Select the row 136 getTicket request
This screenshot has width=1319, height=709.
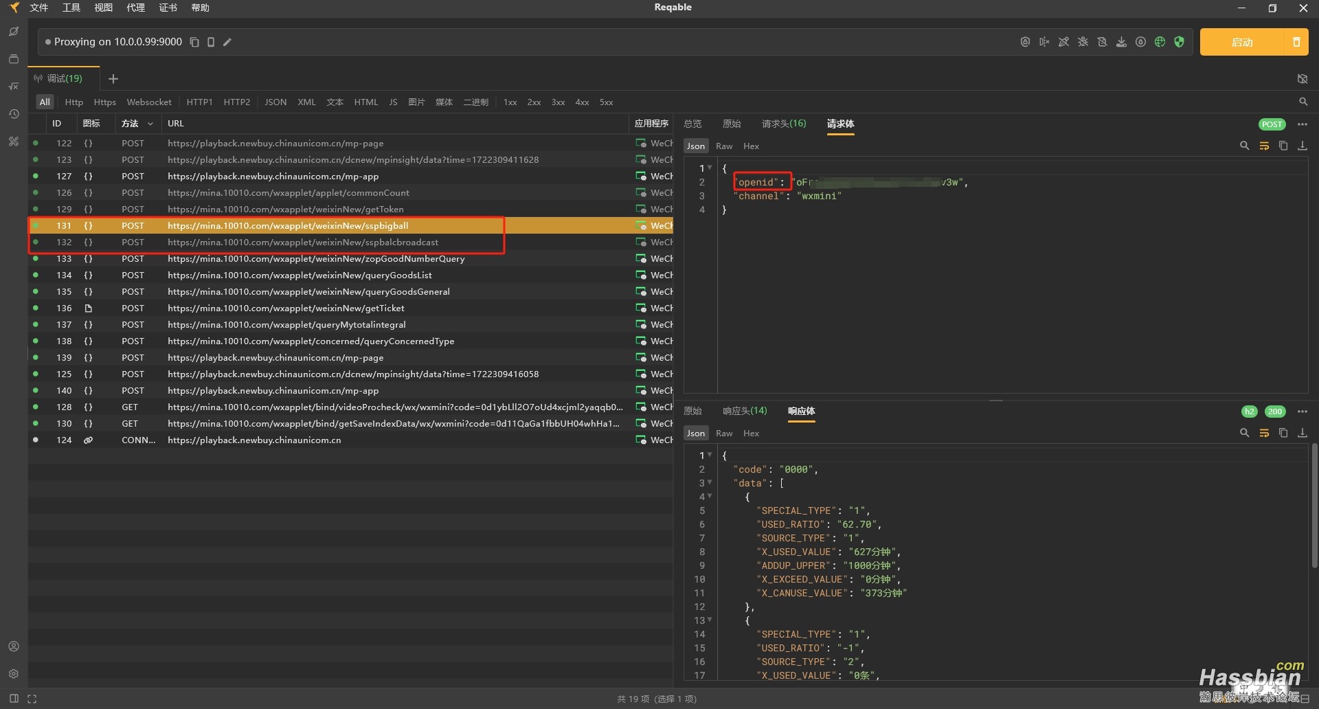tap(350, 308)
